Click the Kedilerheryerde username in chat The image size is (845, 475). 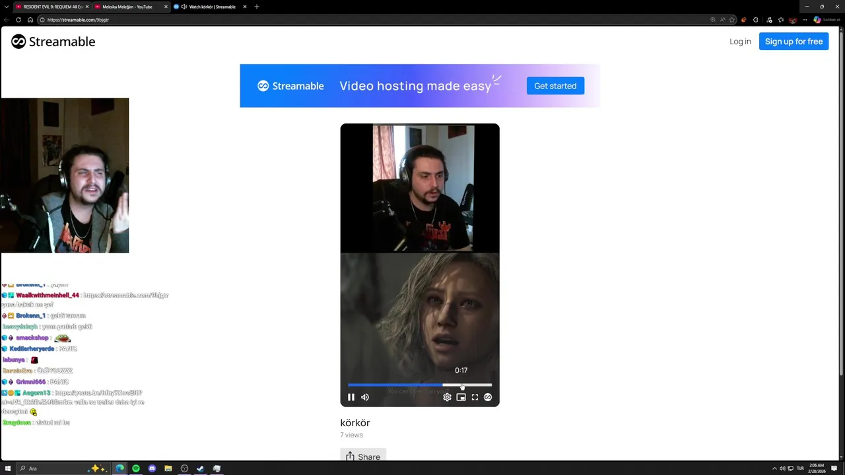click(32, 349)
